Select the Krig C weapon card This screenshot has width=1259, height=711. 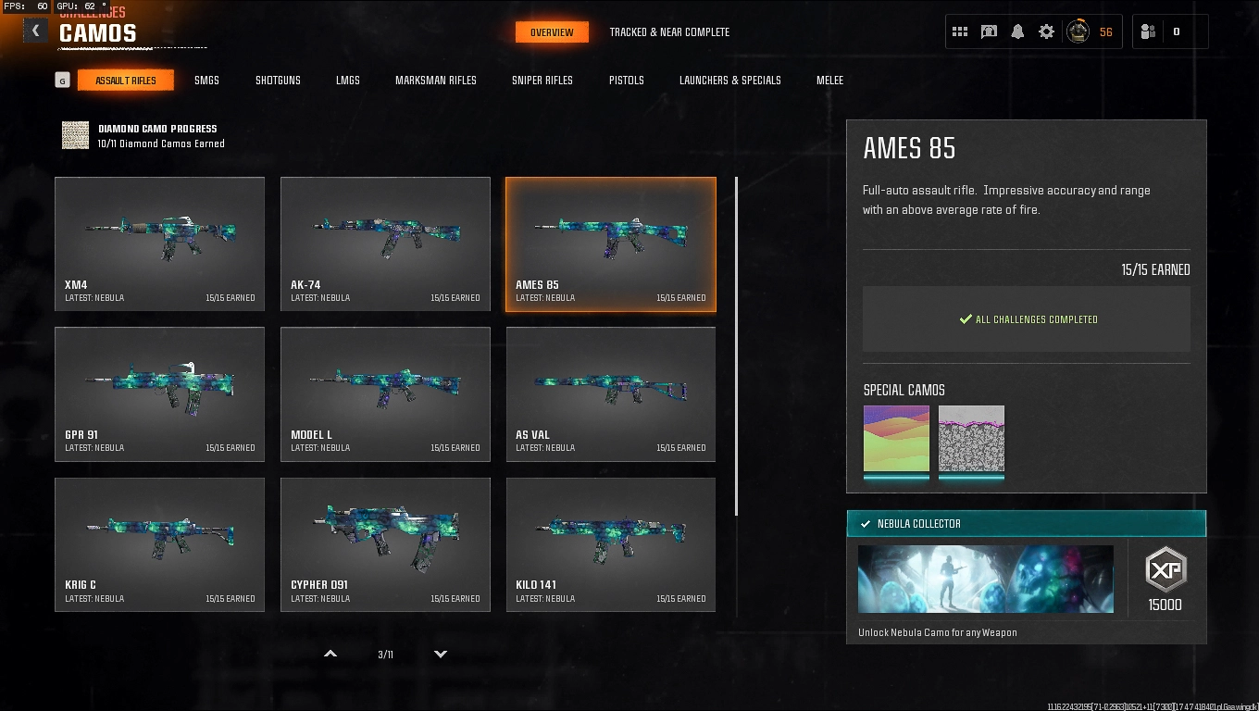tap(159, 544)
